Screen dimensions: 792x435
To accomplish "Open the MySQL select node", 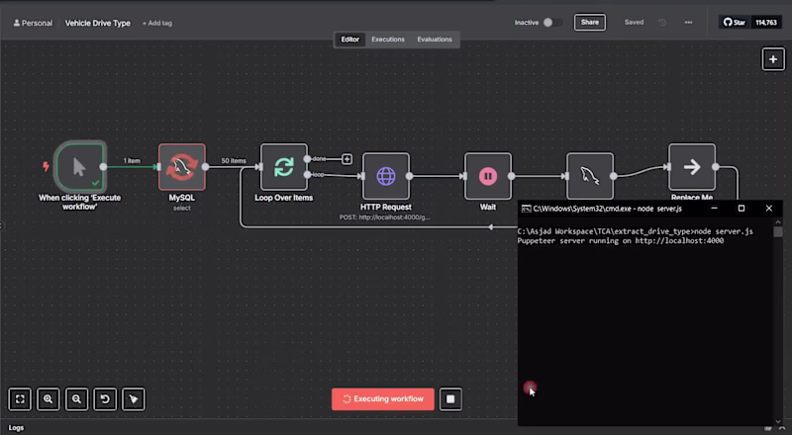I will 182,167.
